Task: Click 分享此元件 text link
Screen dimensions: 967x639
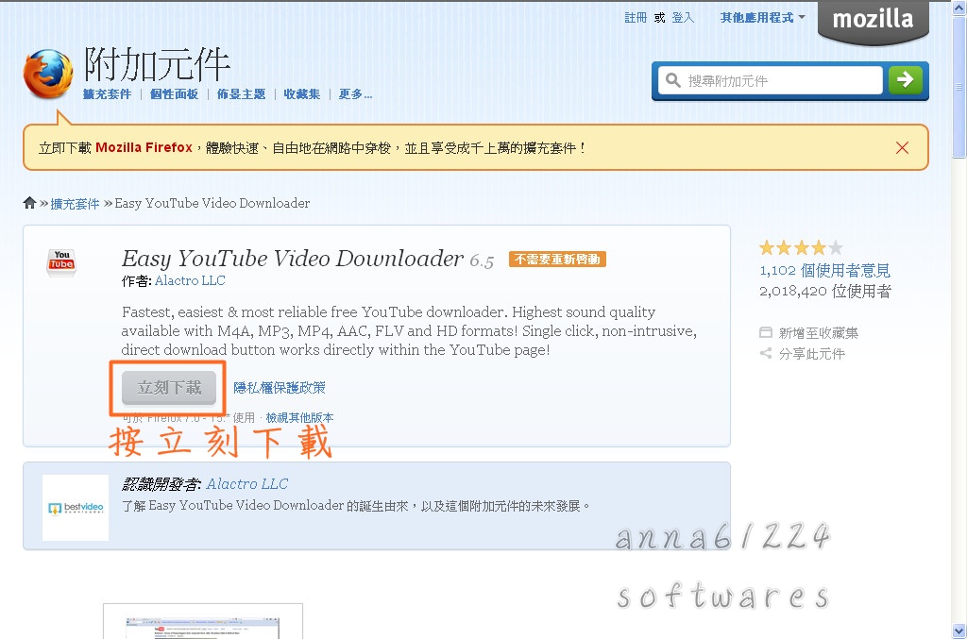Action: [x=811, y=354]
